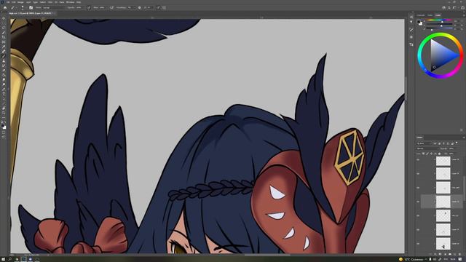The height and width of the screenshot is (262, 466).
Task: Toggle layer filtering switch on or off
Action: [457, 143]
